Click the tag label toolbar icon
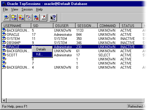This screenshot has height=110, width=147. (x=29, y=18)
